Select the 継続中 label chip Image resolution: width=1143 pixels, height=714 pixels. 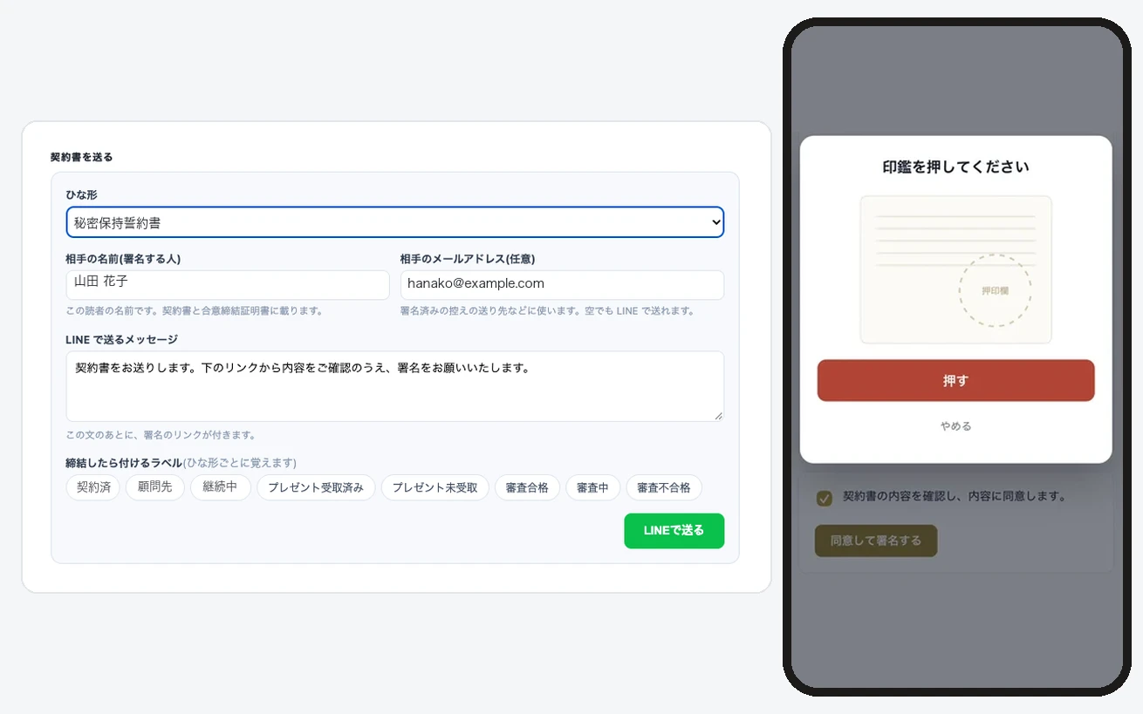220,487
